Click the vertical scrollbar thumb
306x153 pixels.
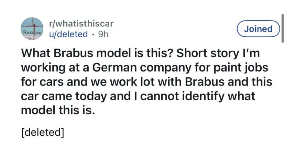[x=283, y=28]
